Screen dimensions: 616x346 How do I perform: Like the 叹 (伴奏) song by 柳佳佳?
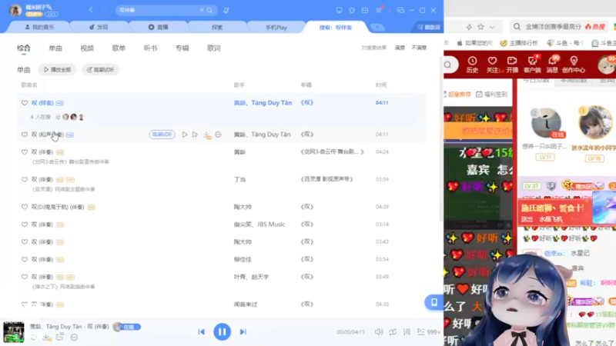(x=25, y=259)
